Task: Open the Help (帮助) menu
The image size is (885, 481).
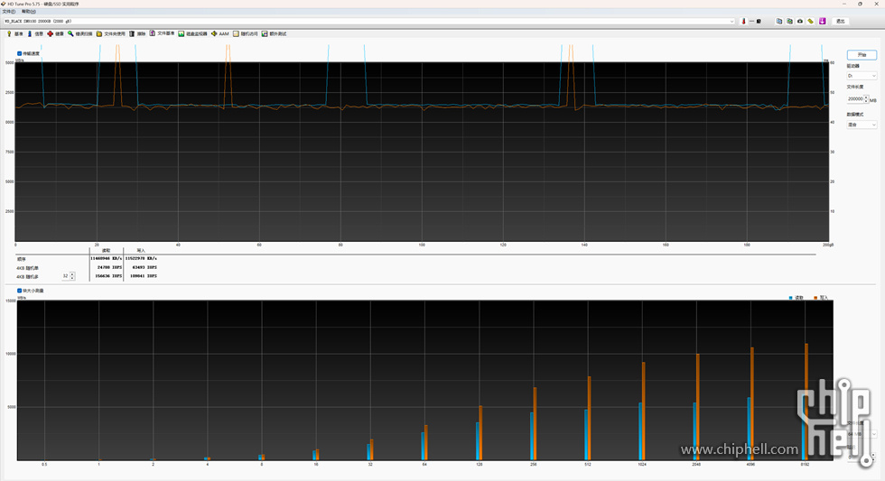Action: (x=28, y=11)
